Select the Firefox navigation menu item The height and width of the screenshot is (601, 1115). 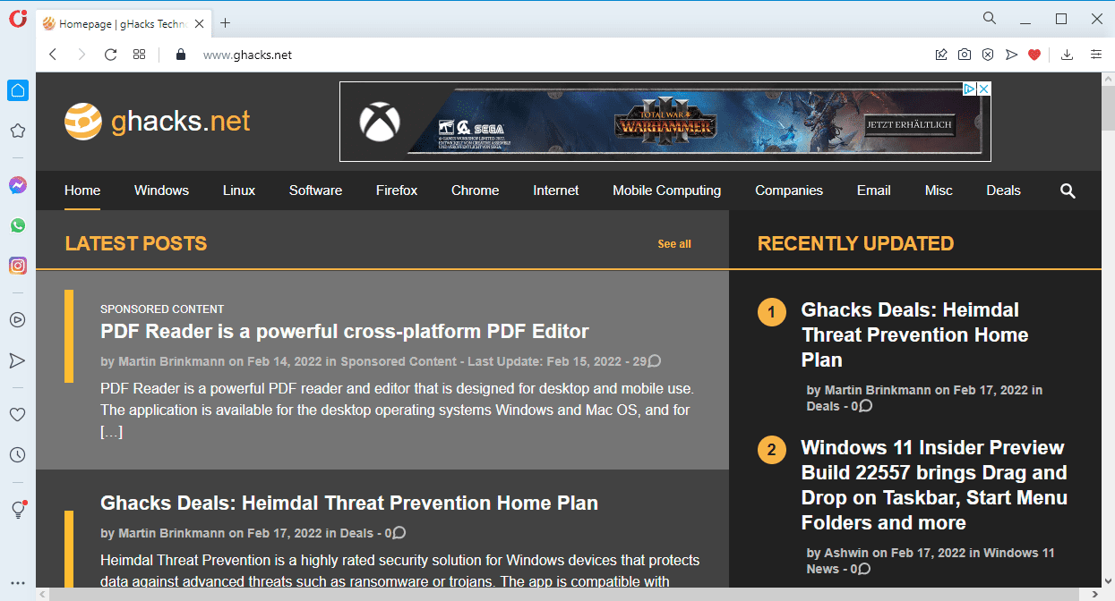point(396,190)
